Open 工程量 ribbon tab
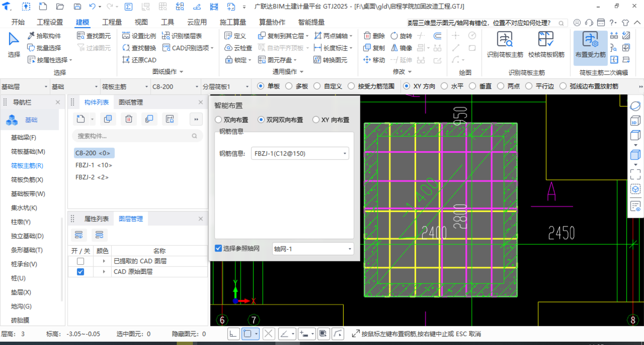 coord(112,22)
